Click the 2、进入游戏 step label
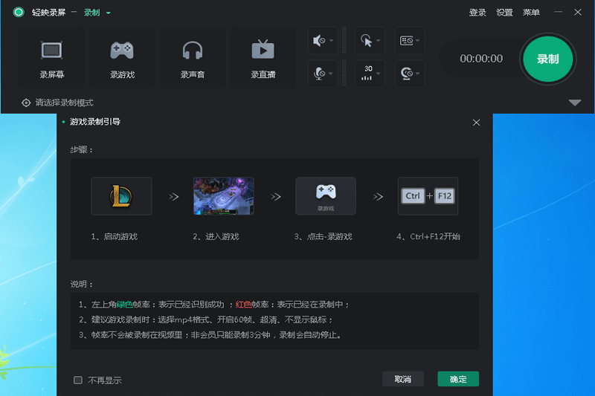Image resolution: width=595 pixels, height=396 pixels. click(216, 236)
